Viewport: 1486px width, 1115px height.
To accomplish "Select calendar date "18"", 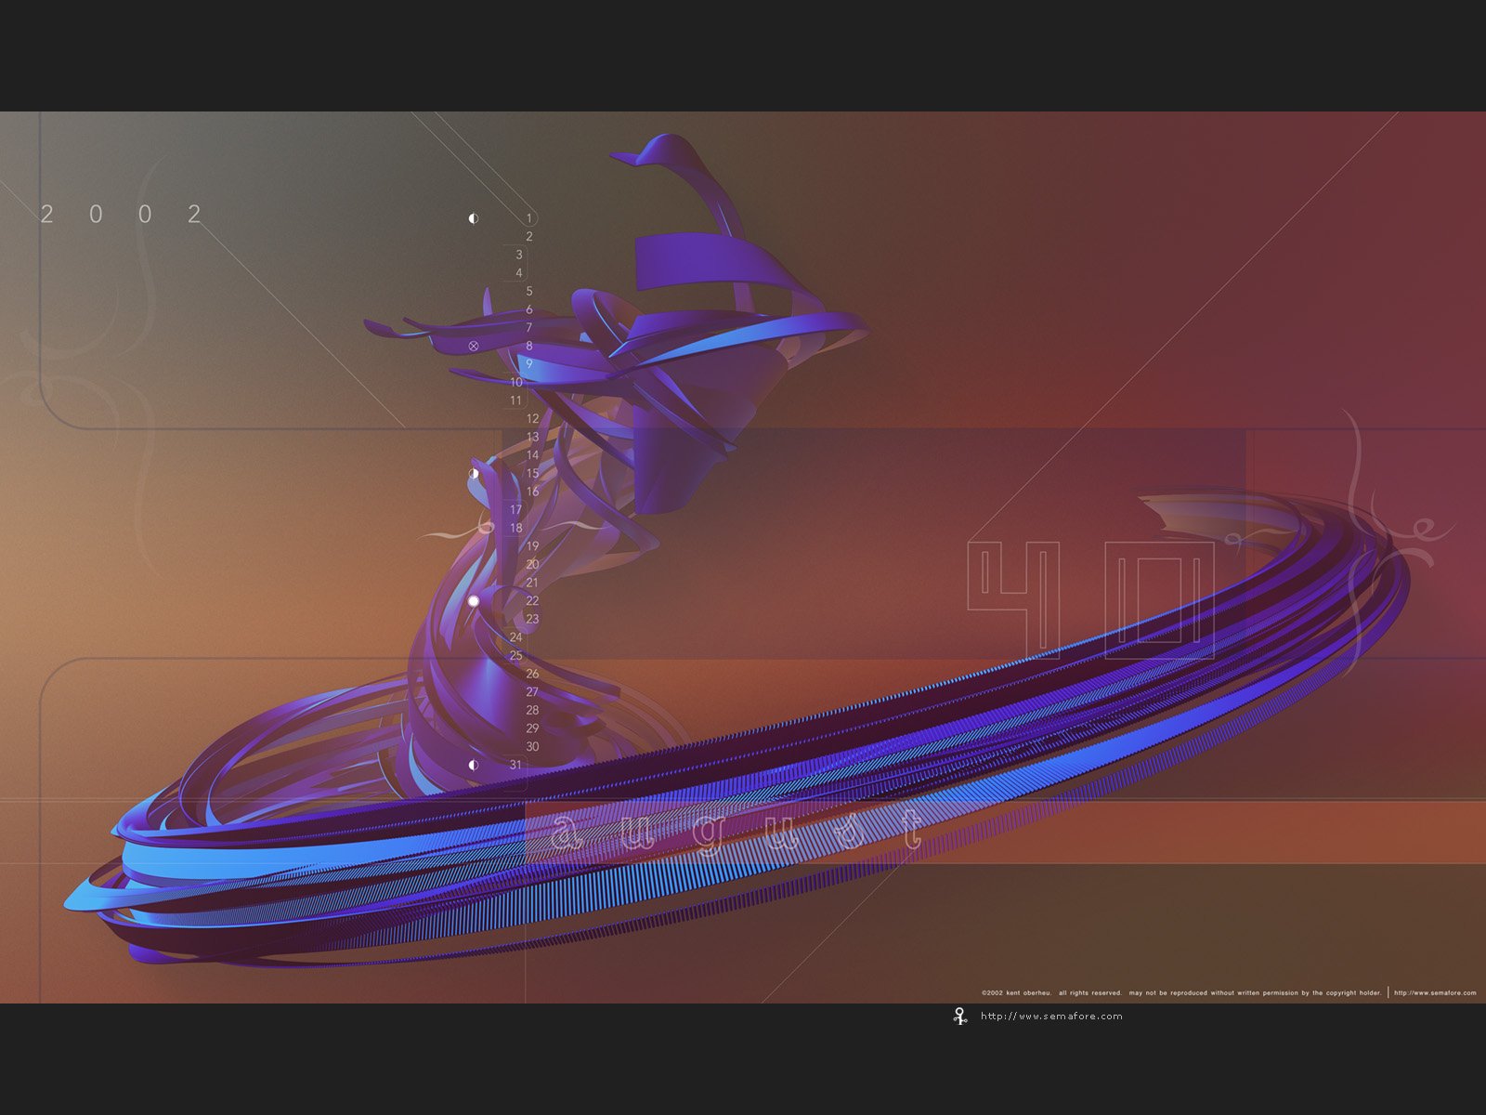I will point(515,528).
